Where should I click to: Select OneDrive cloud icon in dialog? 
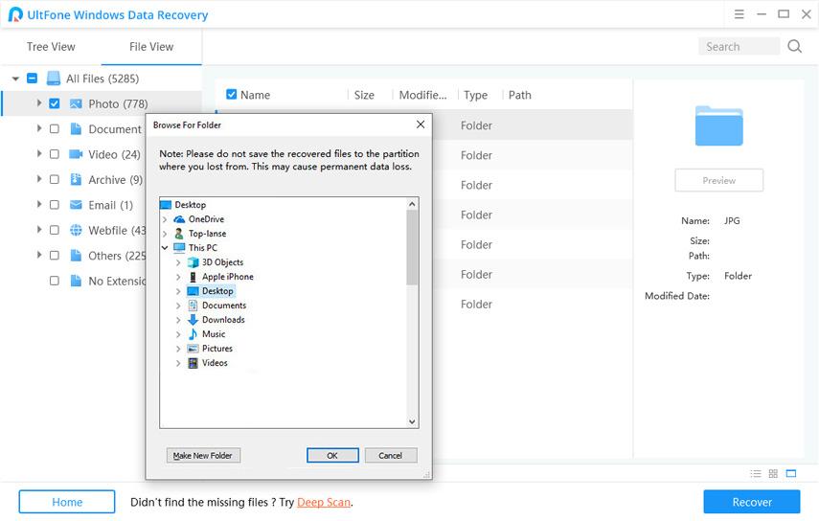[179, 219]
